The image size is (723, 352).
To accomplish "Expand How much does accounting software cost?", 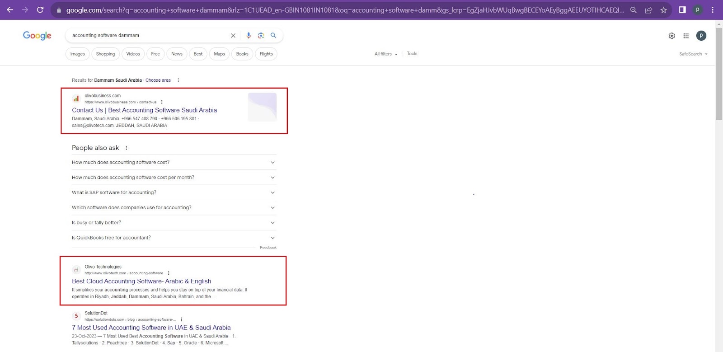I will (174, 162).
